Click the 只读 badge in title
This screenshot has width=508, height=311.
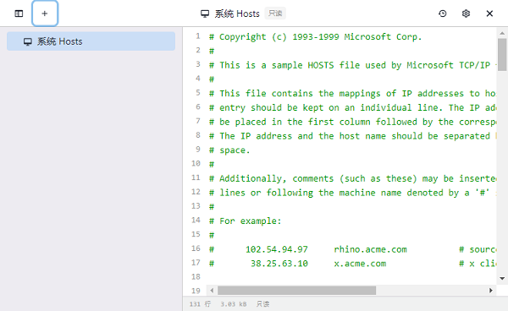pos(275,14)
